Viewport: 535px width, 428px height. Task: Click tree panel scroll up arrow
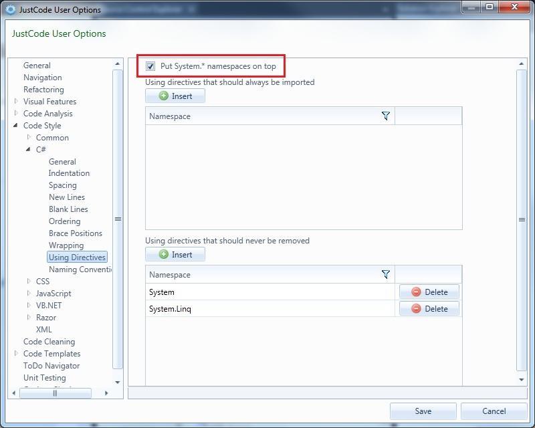118,64
